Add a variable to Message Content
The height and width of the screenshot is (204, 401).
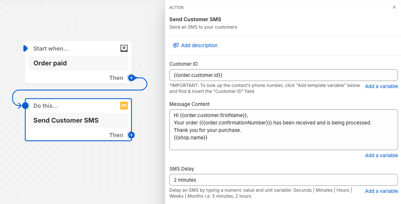381,155
